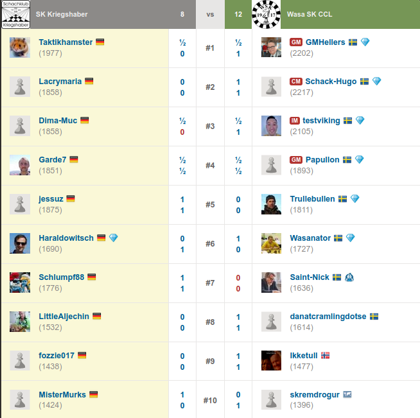Screen dimensions: 420x418
Task: Open the SK Kriegshaber team page
Action: pos(62,14)
